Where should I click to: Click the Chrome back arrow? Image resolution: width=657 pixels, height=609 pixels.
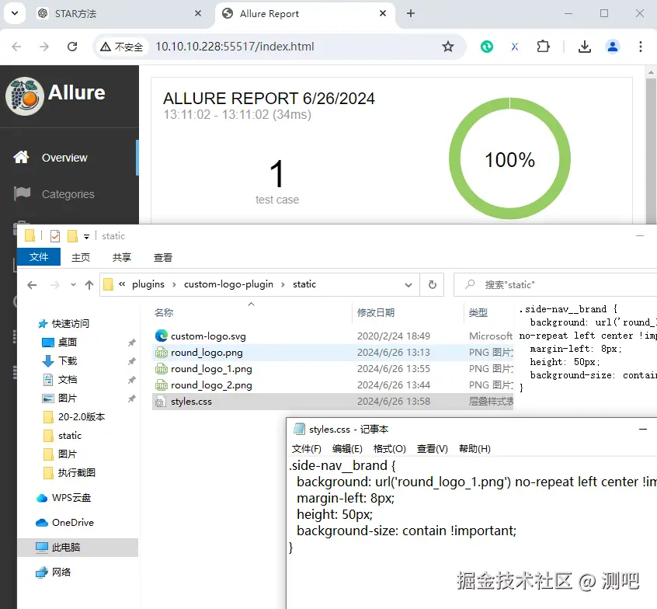(17, 47)
